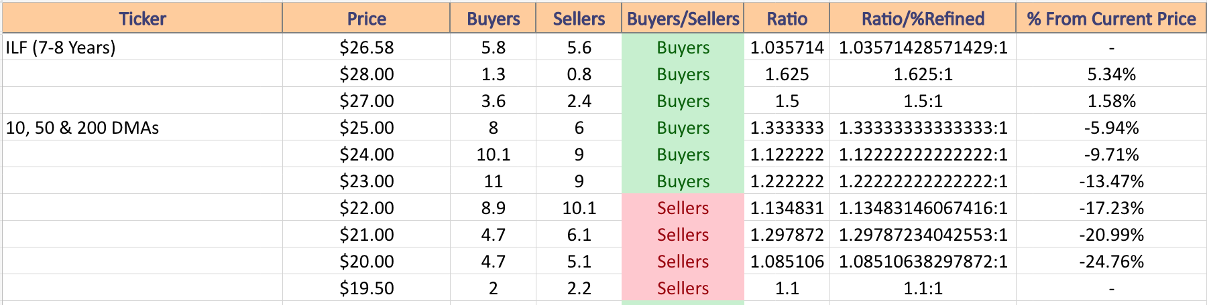Select the 5.34% cell
Screen dimensions: 1207x305
pyautogui.click(x=1111, y=74)
